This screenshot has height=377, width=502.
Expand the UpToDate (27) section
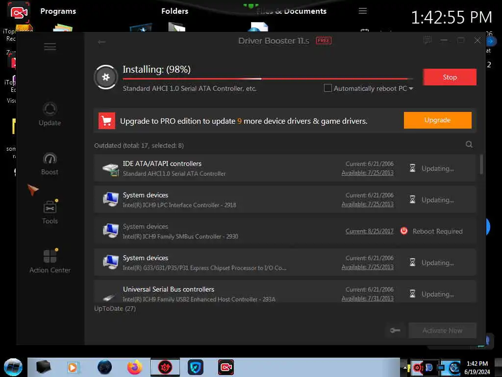pyautogui.click(x=115, y=309)
